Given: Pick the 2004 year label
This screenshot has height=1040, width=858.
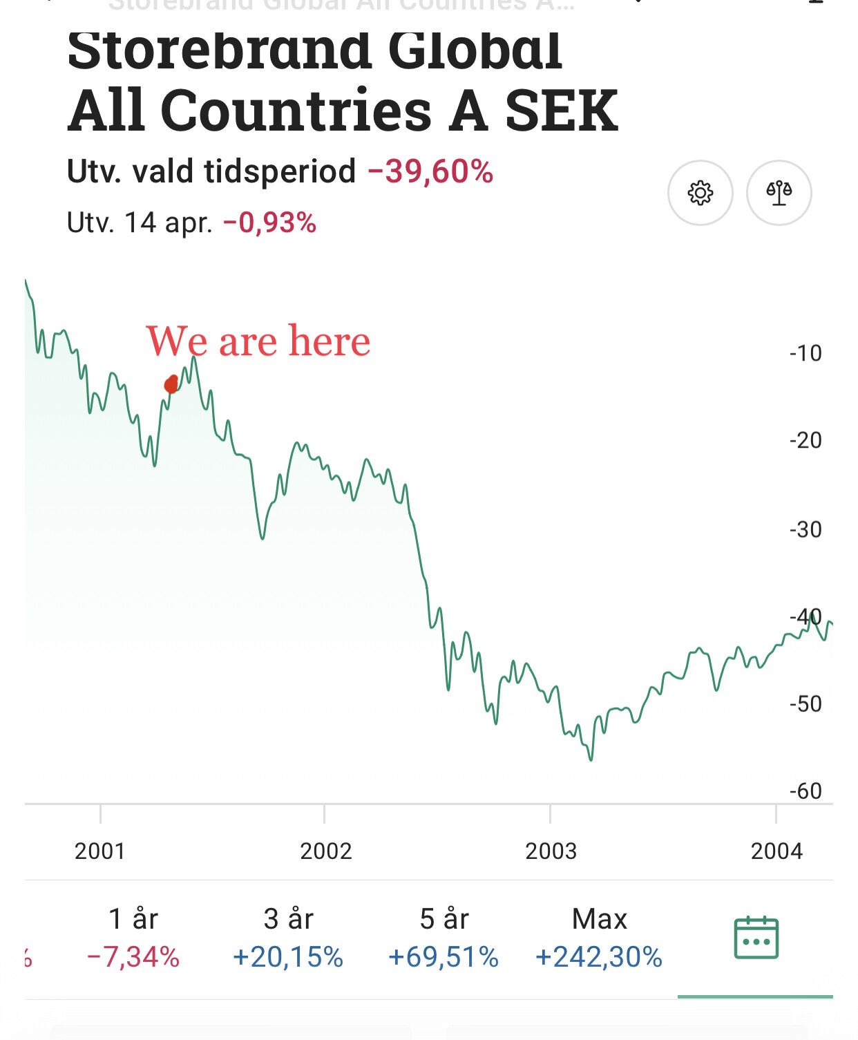Looking at the screenshot, I should (x=776, y=851).
